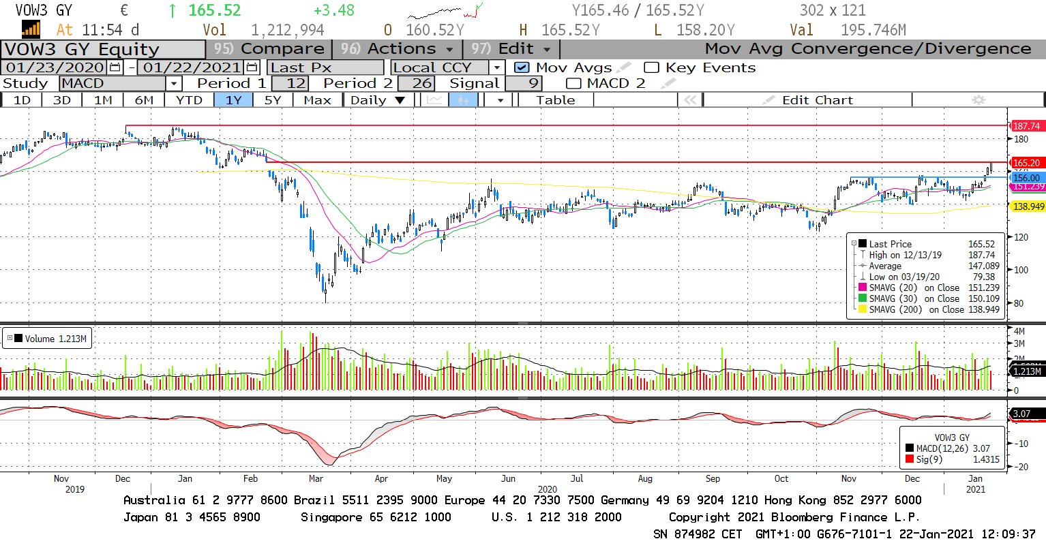The height and width of the screenshot is (554, 1046).
Task: Collapse the price legend tree
Action: coord(854,244)
